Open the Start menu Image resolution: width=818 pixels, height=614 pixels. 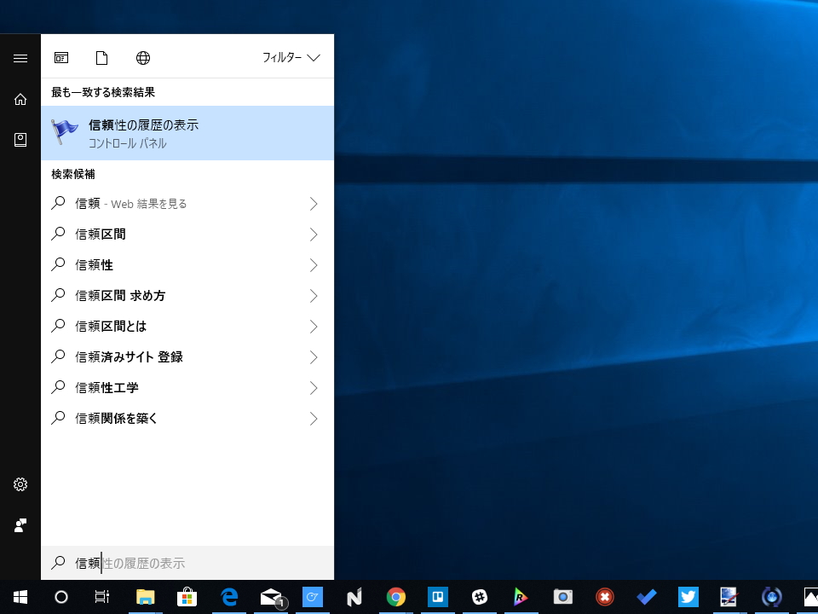click(19, 596)
